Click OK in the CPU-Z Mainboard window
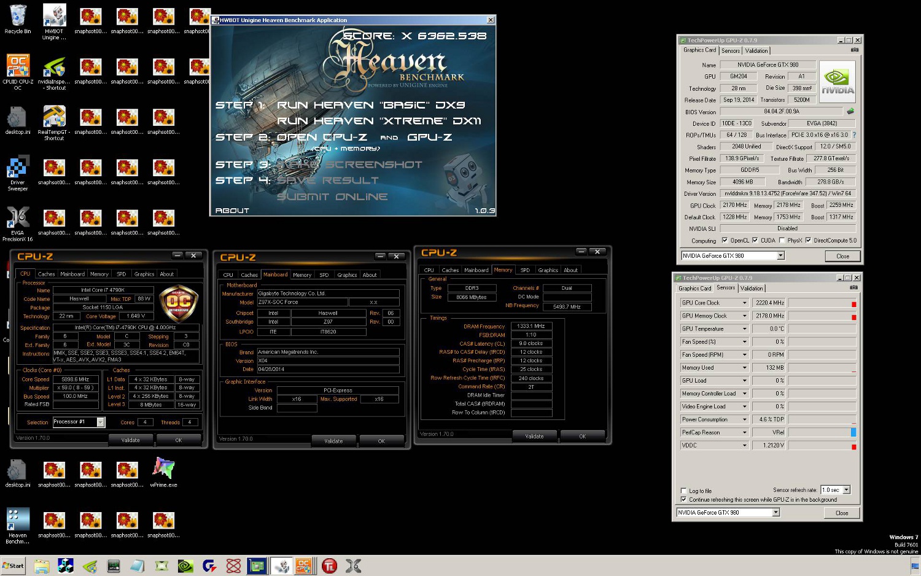 pyautogui.click(x=381, y=441)
